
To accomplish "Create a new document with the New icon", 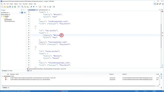I will 2,7.
